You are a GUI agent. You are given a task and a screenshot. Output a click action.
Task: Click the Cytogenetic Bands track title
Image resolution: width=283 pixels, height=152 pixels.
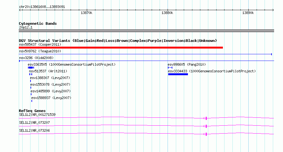pos(38,23)
